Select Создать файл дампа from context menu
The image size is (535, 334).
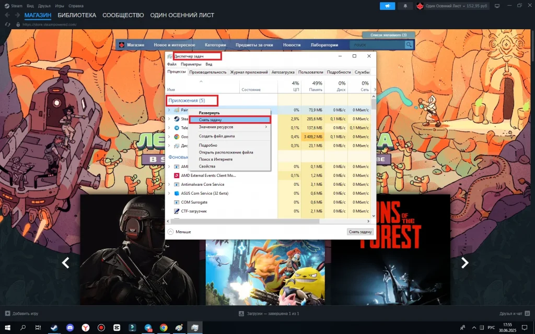(230, 136)
